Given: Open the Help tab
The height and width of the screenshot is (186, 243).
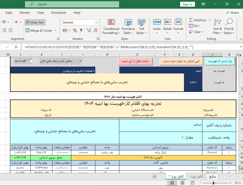Looking at the screenshot, I should (x=77, y=13).
